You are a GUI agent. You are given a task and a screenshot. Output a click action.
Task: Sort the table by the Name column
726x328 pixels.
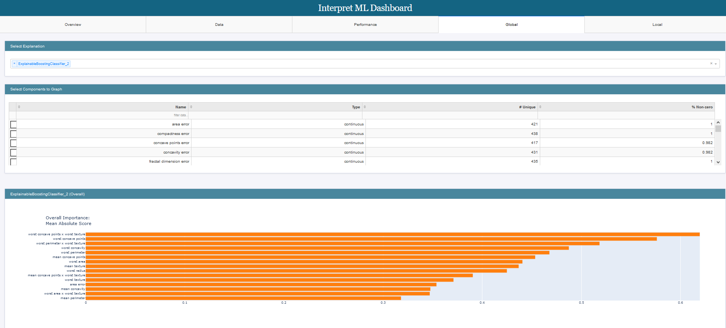point(19,107)
